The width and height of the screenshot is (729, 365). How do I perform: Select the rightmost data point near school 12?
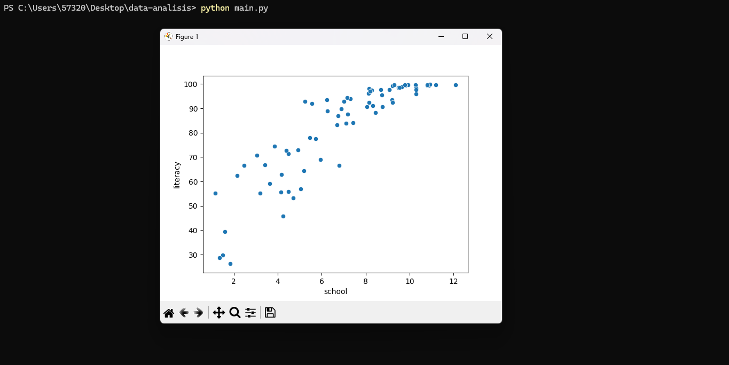click(456, 85)
